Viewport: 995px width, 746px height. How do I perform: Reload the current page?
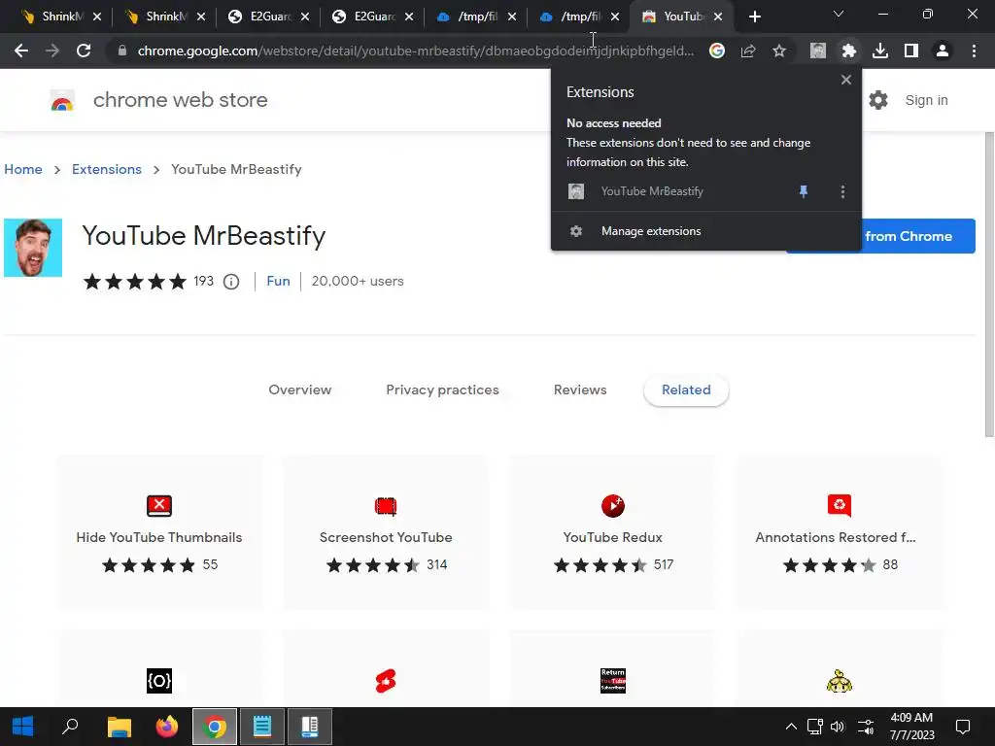pos(84,51)
